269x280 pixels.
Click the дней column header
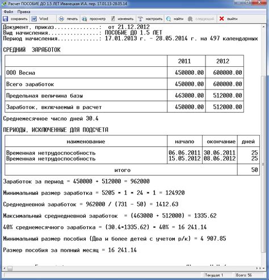248,142
